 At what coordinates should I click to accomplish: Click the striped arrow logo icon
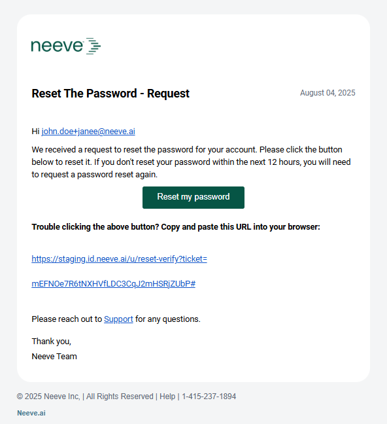point(93,46)
